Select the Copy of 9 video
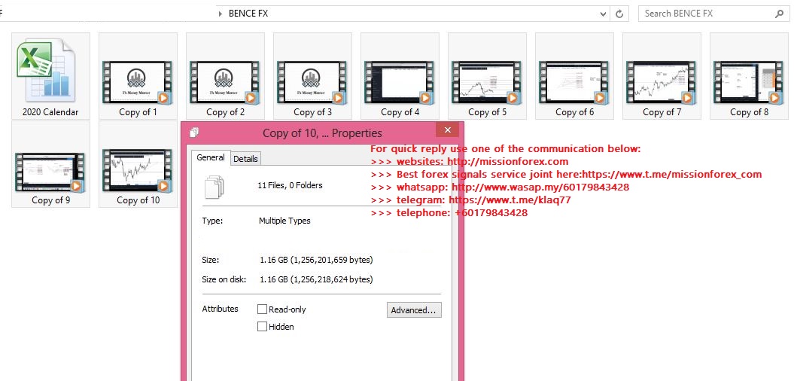The height and width of the screenshot is (381, 794). coord(50,164)
